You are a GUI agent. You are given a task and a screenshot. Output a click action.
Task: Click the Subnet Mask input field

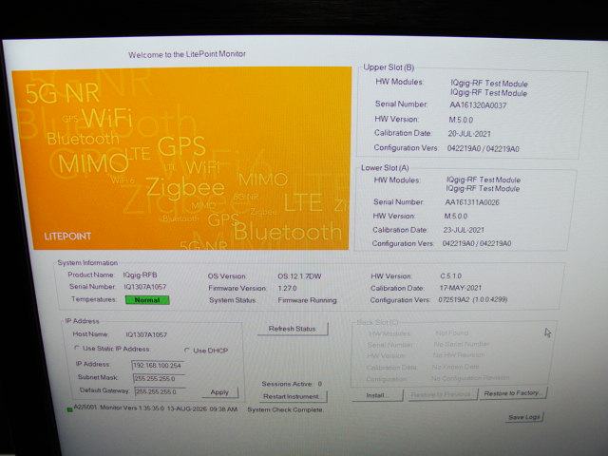coord(159,379)
